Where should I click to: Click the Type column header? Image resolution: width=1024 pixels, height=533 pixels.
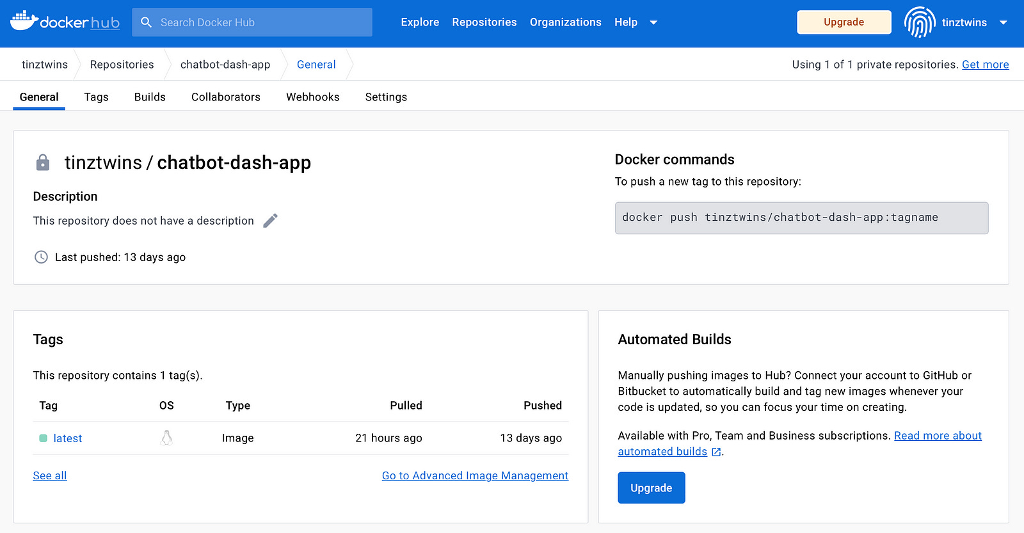pyautogui.click(x=238, y=406)
